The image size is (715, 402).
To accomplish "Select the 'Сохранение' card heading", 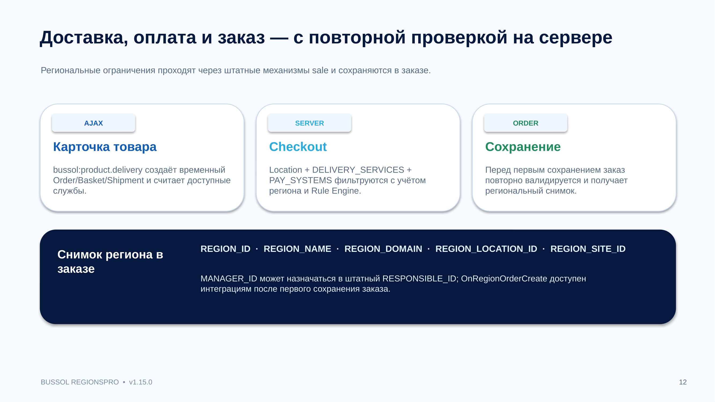I will coord(523,147).
